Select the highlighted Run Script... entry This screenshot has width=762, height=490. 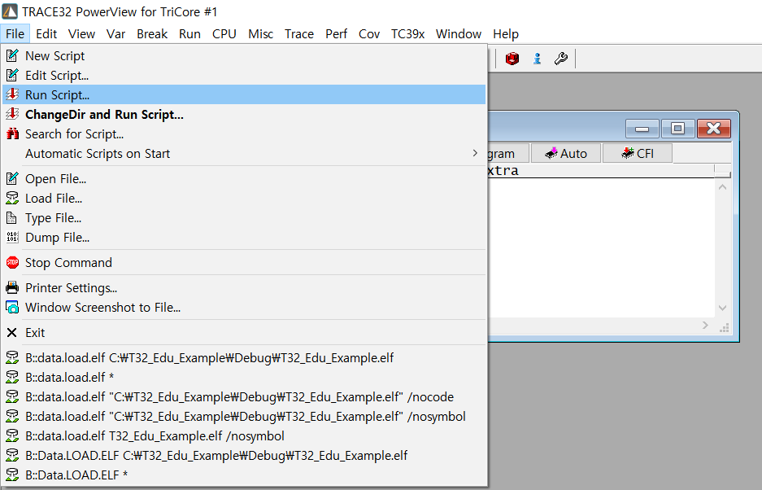(x=243, y=94)
